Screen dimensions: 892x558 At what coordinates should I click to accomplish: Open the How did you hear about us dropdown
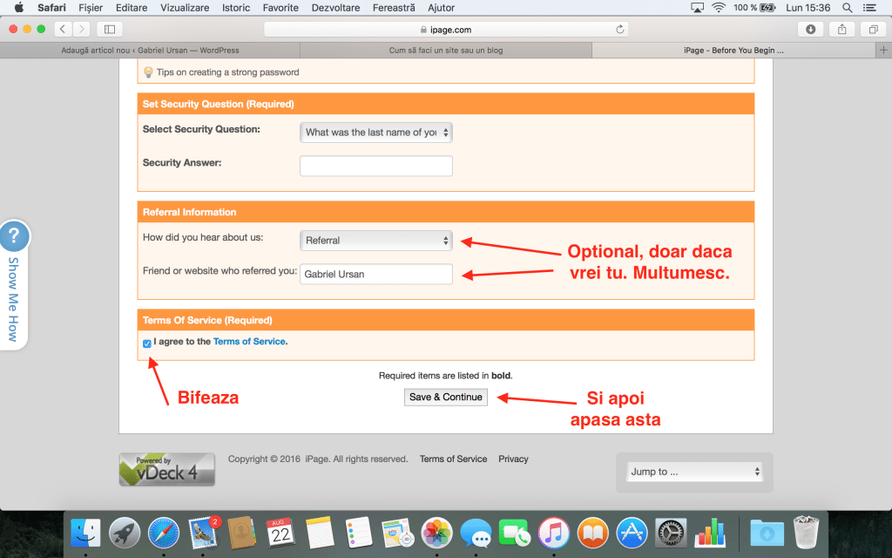pos(376,241)
